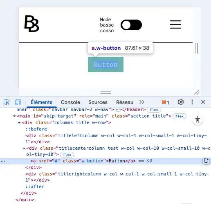Image resolution: width=211 pixels, height=204 pixels.
Task: Select the ::before pseudo-element row
Action: tap(36, 129)
